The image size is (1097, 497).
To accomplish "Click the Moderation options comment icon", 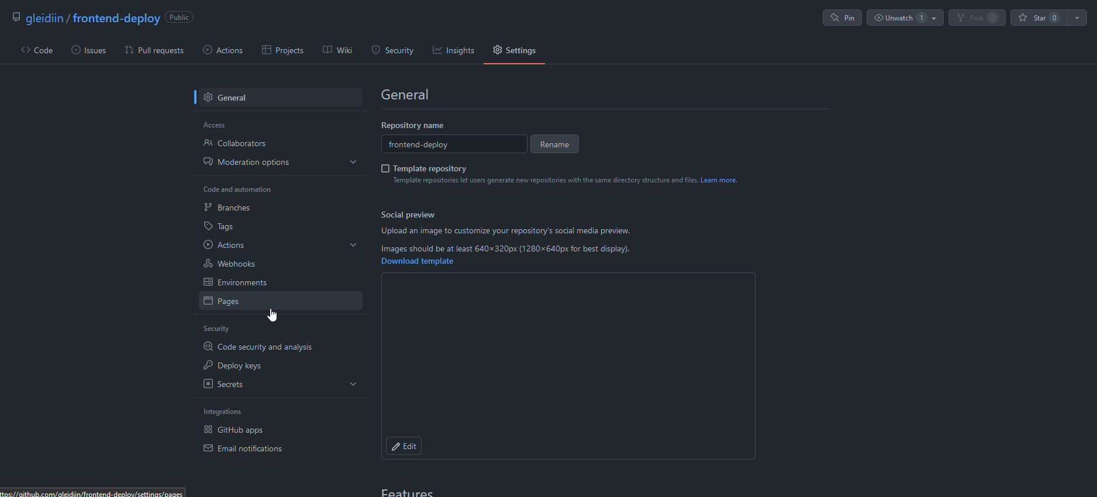I will (x=208, y=161).
